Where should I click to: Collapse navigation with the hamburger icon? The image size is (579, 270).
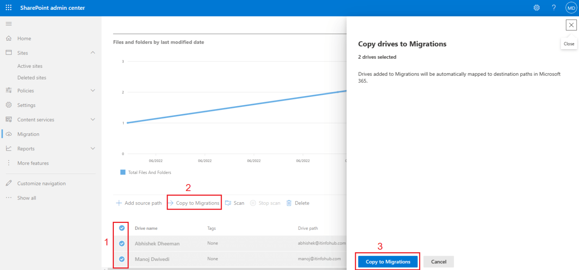[x=9, y=23]
